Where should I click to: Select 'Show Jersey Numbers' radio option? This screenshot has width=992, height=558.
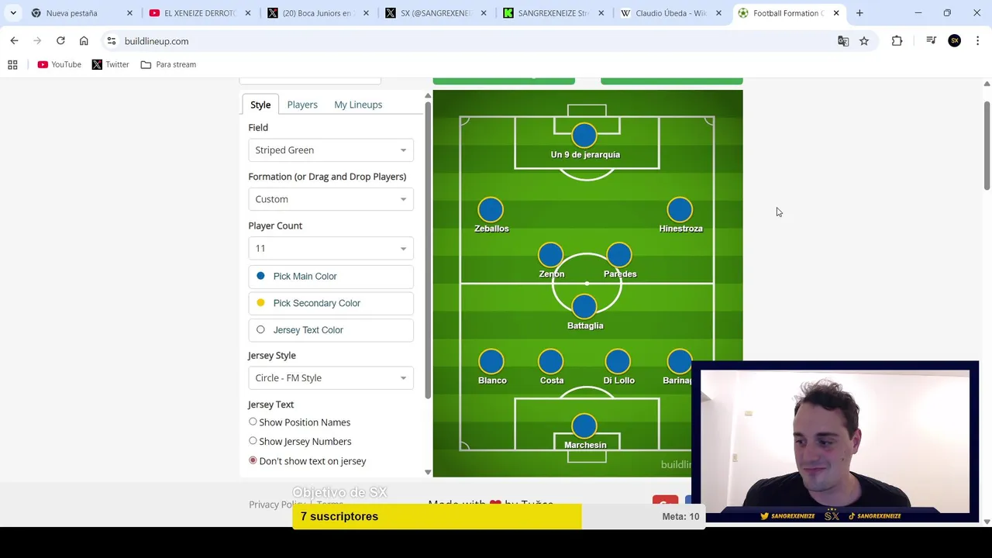pyautogui.click(x=253, y=441)
